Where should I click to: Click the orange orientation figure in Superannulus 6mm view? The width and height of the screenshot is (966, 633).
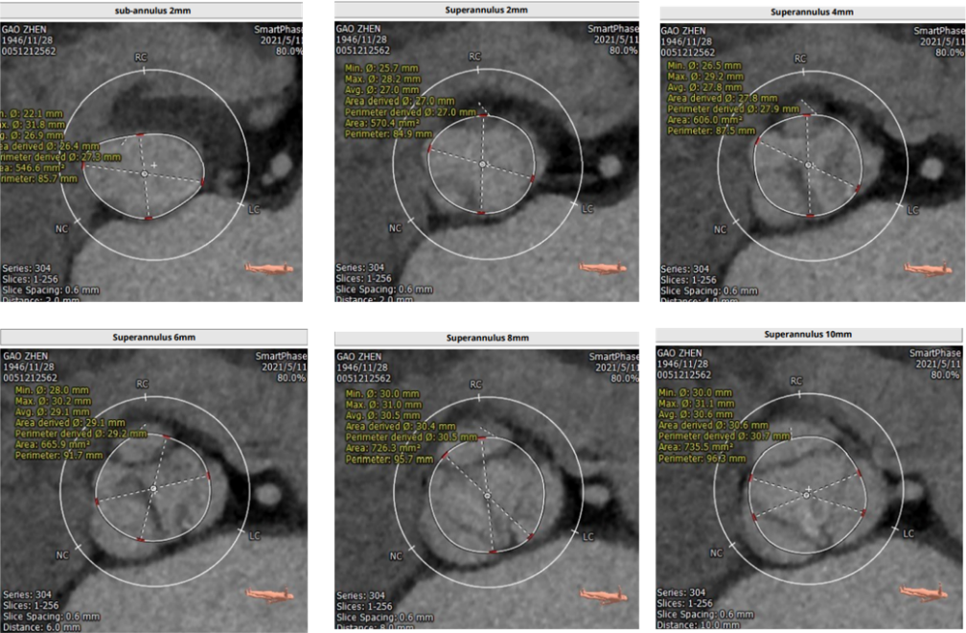click(x=268, y=595)
